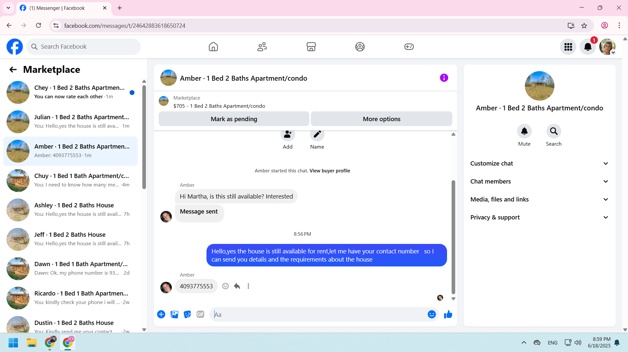The height and width of the screenshot is (352, 628).
Task: View site information icon in address bar
Action: (x=56, y=25)
